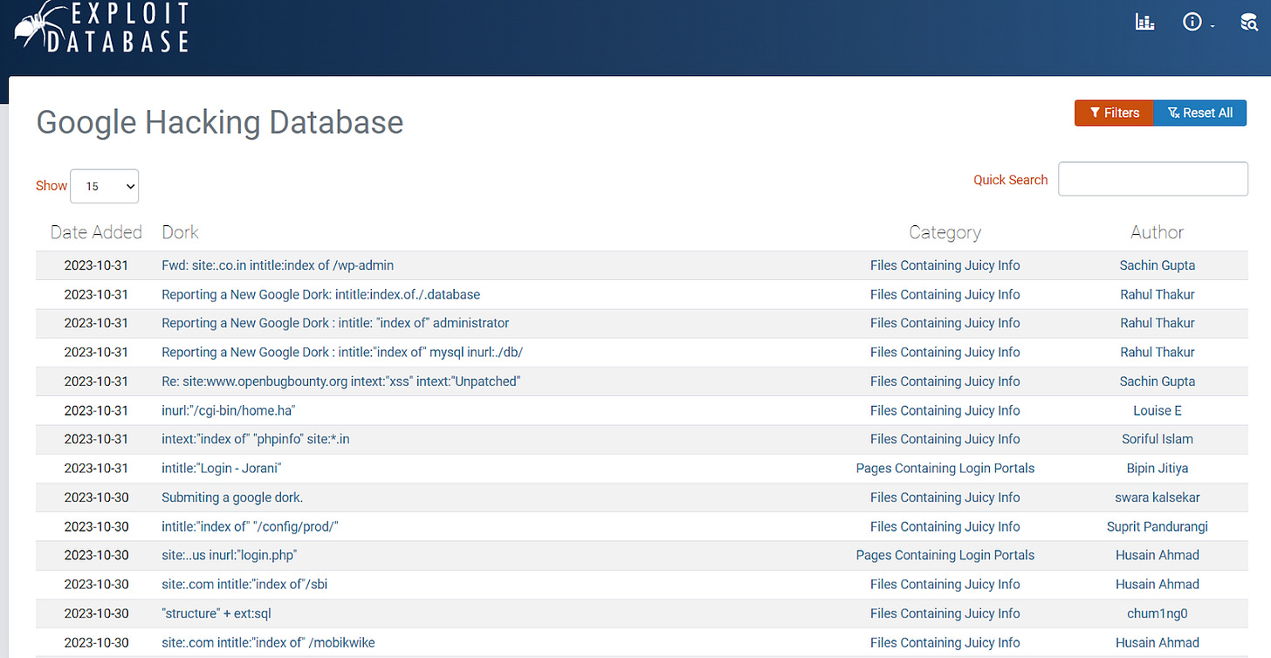Click author Husain Ahmad in /sbi row
Image resolution: width=1271 pixels, height=658 pixels.
coord(1158,584)
